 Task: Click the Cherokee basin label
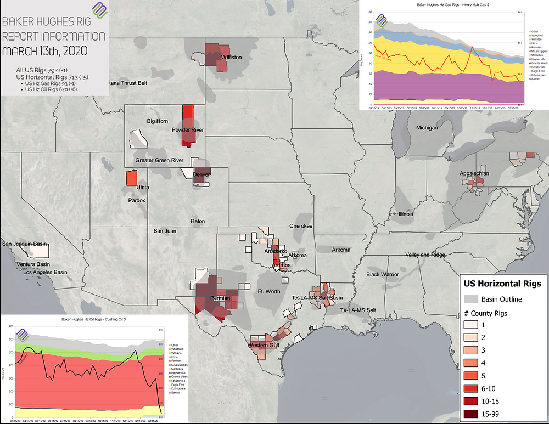tap(301, 226)
